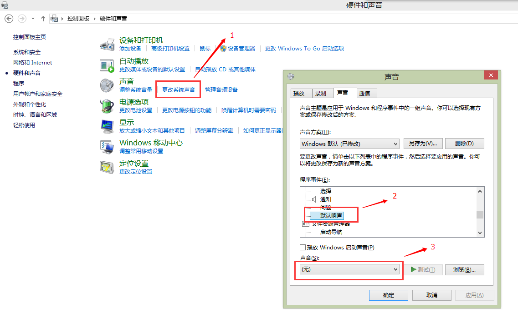518x313 pixels.
Task: Click the events list scroll up arrow
Action: [480, 191]
